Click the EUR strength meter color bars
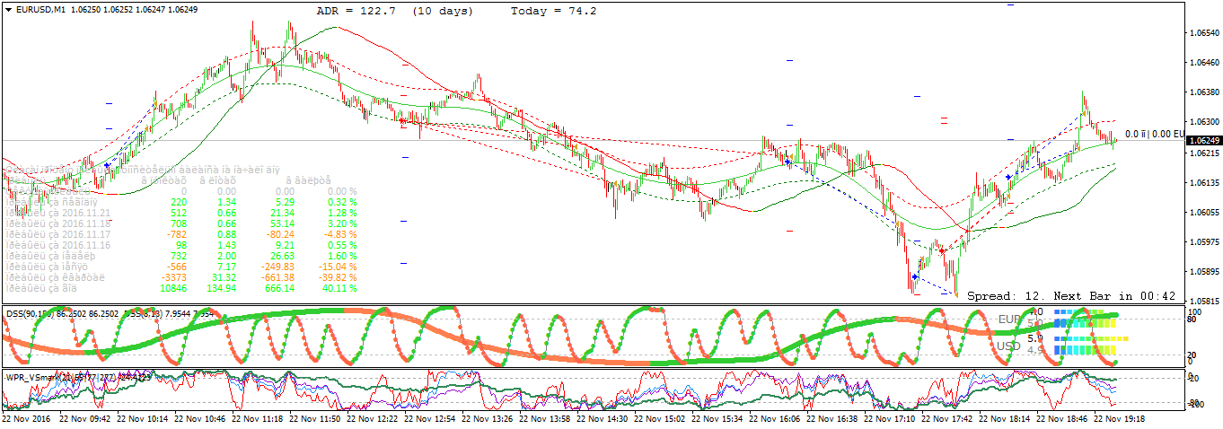 [1085, 318]
